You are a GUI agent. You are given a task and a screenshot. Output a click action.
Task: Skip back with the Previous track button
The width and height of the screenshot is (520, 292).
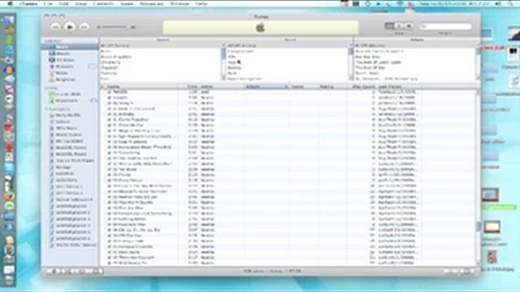pyautogui.click(x=56, y=27)
